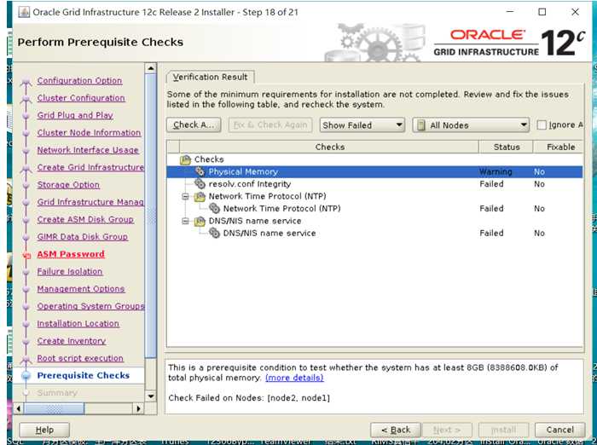Select the Prerequisite Checks step
This screenshot has height=445, width=597.
click(84, 375)
